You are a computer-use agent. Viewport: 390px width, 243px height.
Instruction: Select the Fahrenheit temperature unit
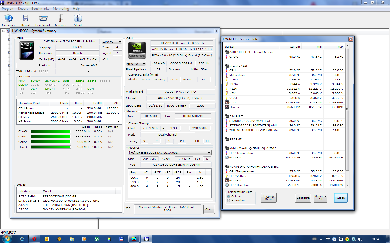229,201
